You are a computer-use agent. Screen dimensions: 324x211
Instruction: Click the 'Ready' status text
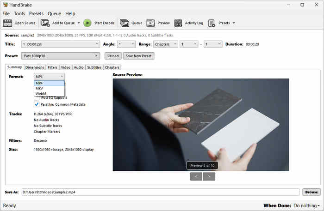[10, 205]
